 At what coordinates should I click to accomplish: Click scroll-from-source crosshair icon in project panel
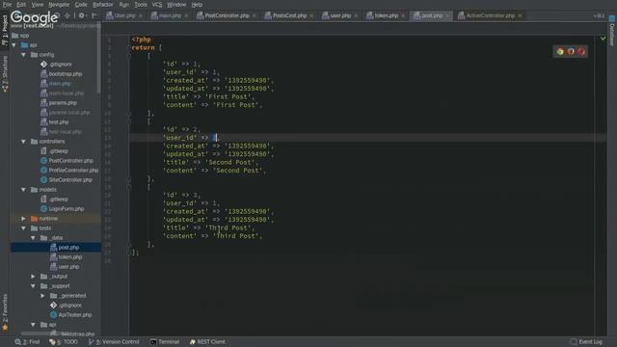click(x=67, y=15)
